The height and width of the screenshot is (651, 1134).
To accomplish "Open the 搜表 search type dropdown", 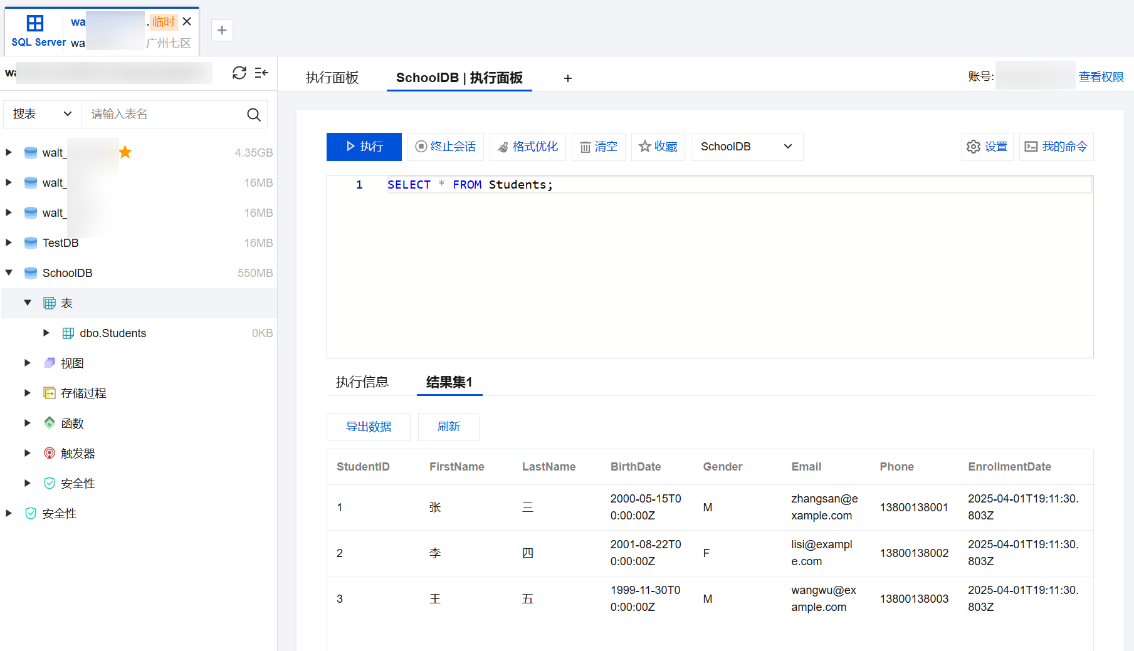I will 42,114.
